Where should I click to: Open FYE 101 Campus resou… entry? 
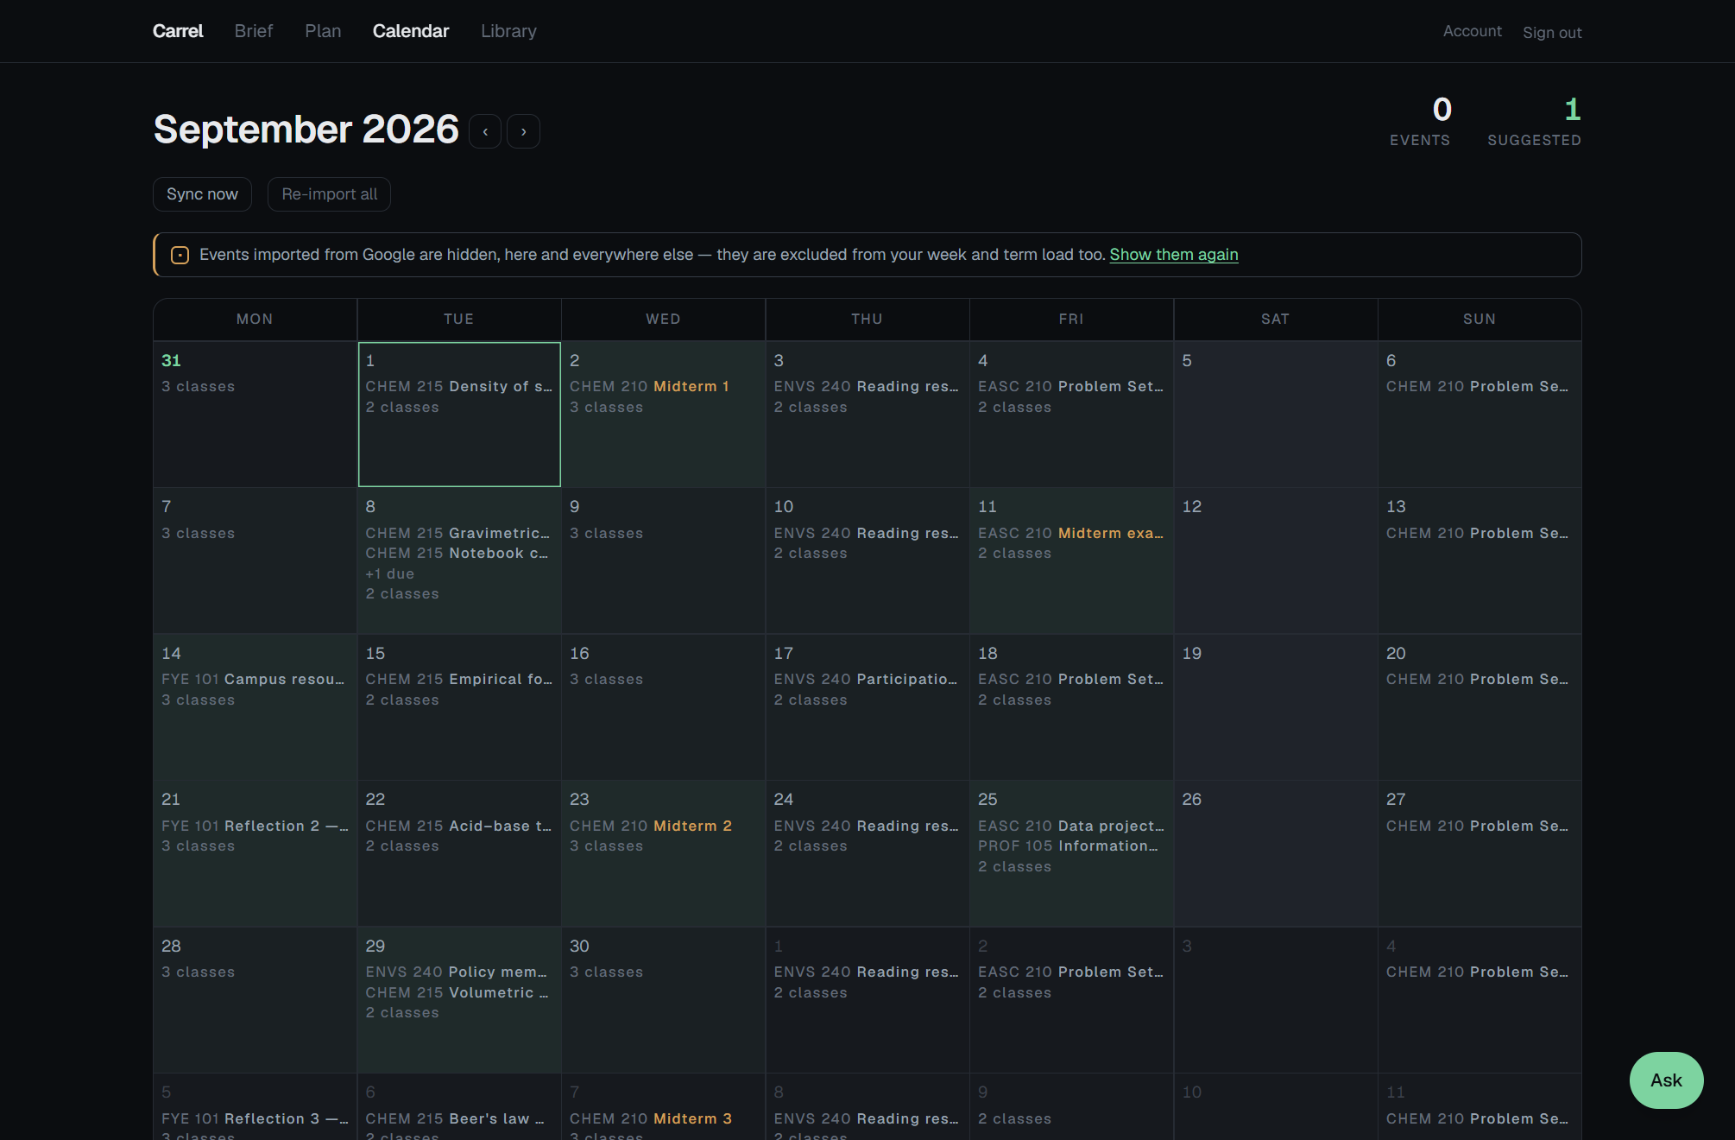253,679
